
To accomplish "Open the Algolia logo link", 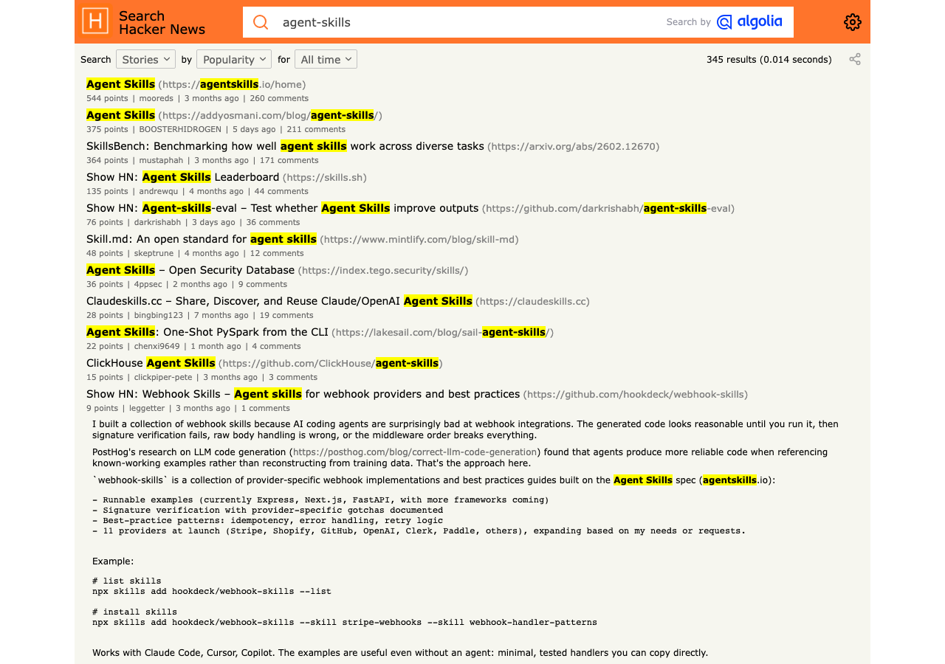I will point(749,21).
